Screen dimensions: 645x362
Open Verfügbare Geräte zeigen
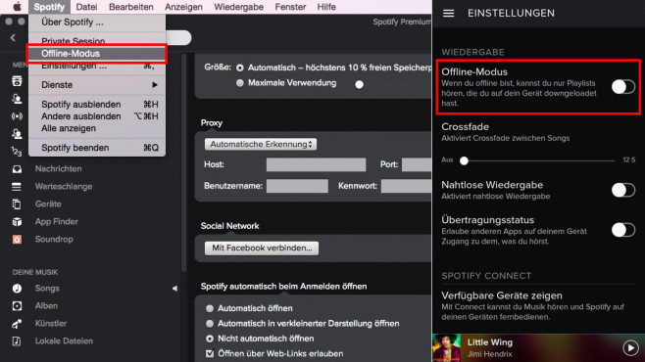(538, 306)
